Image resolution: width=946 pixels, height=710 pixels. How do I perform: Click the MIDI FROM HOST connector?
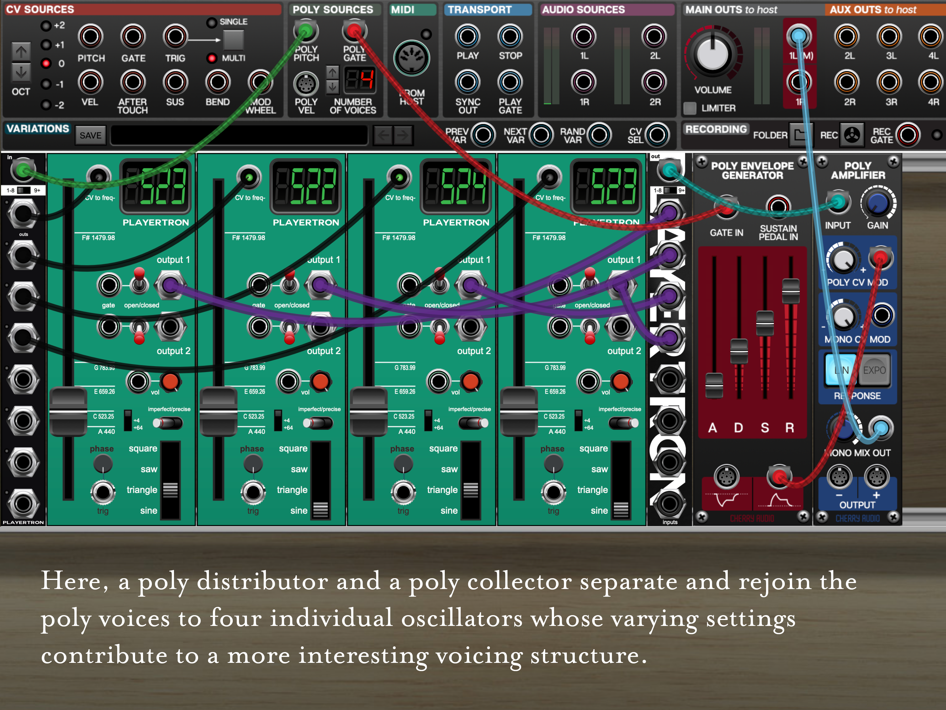click(x=412, y=59)
